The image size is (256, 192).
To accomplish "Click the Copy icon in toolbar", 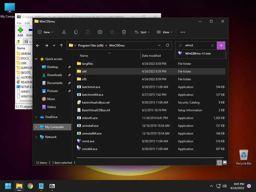I will (x=76, y=32).
